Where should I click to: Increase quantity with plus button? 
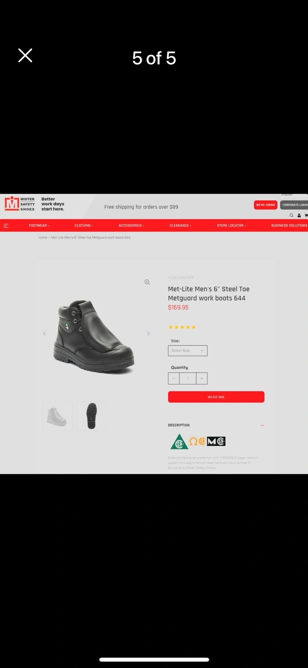201,379
